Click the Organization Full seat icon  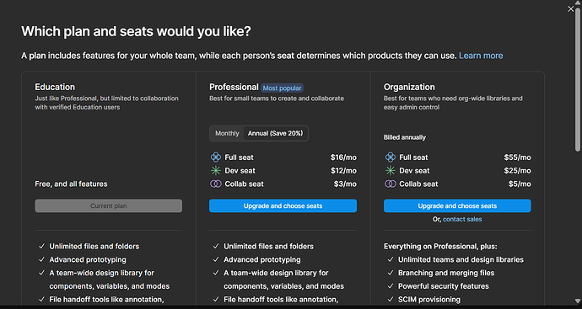coord(390,157)
